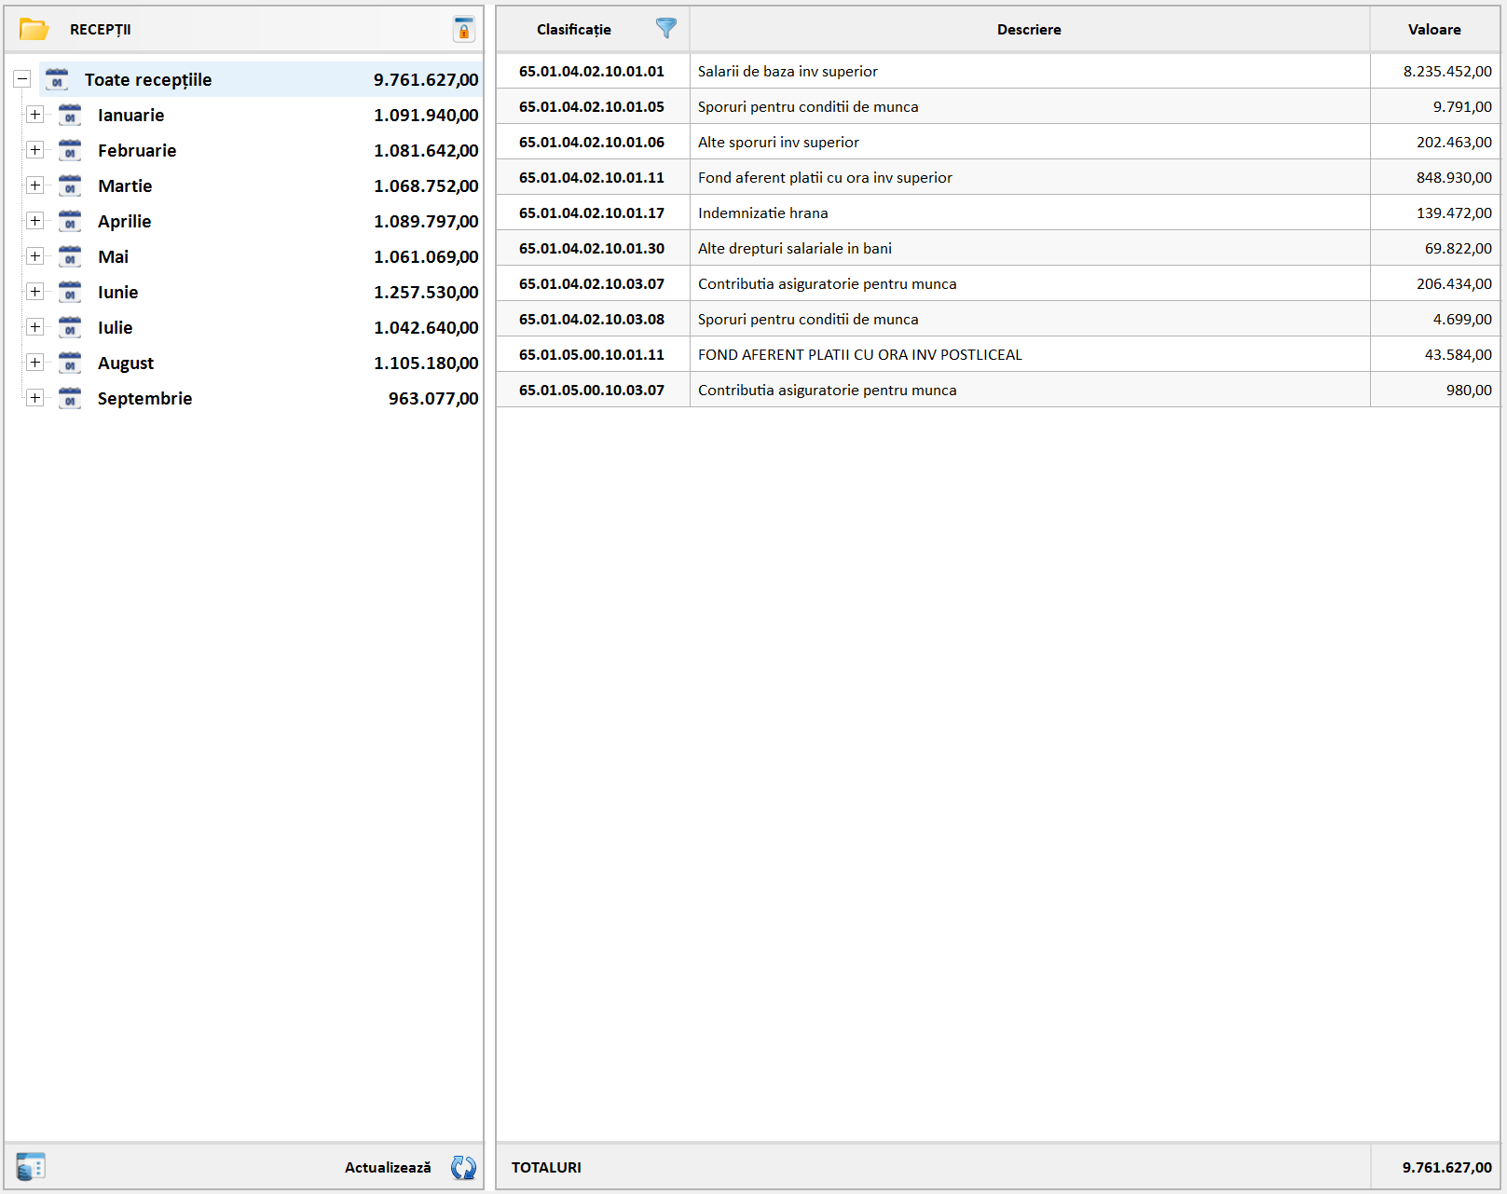Expand the Iulie node

point(35,327)
